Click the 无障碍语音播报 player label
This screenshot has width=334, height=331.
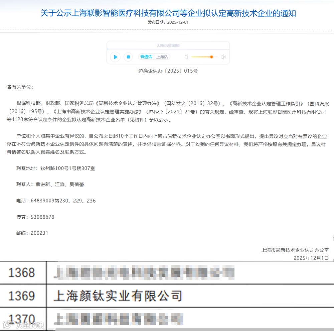point(168,45)
